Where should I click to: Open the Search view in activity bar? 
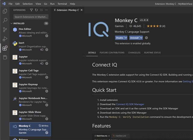click(5, 20)
